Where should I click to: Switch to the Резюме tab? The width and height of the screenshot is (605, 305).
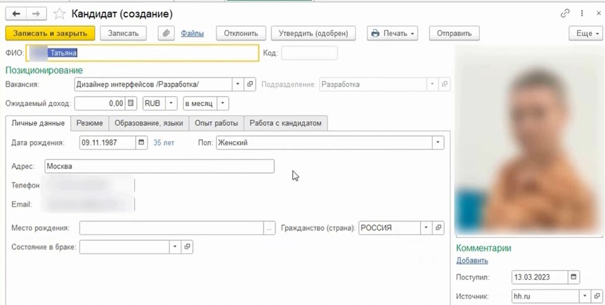[89, 123]
